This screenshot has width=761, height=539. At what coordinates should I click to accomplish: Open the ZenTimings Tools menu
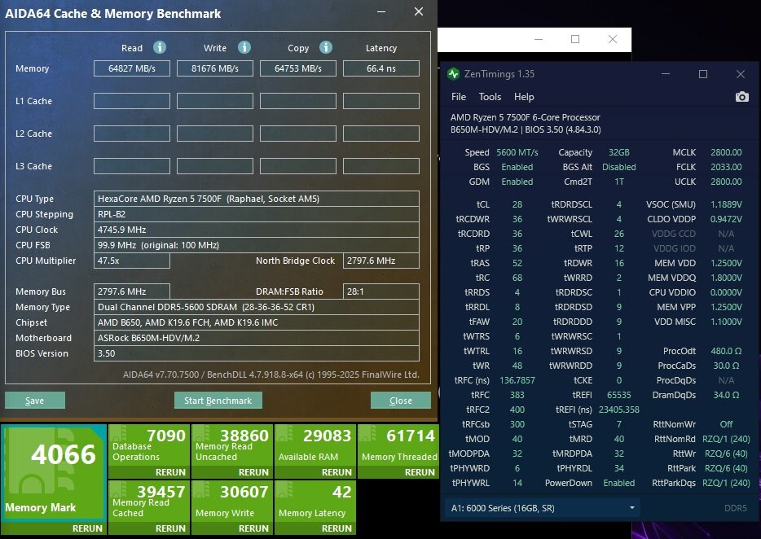tap(490, 97)
